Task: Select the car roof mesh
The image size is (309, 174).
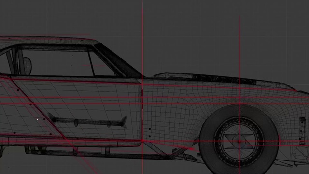Action: tap(49, 41)
